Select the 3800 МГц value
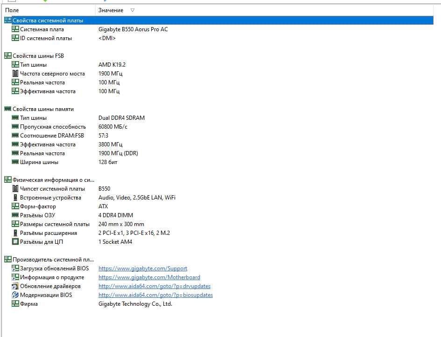This screenshot has height=337, width=441. pos(110,144)
